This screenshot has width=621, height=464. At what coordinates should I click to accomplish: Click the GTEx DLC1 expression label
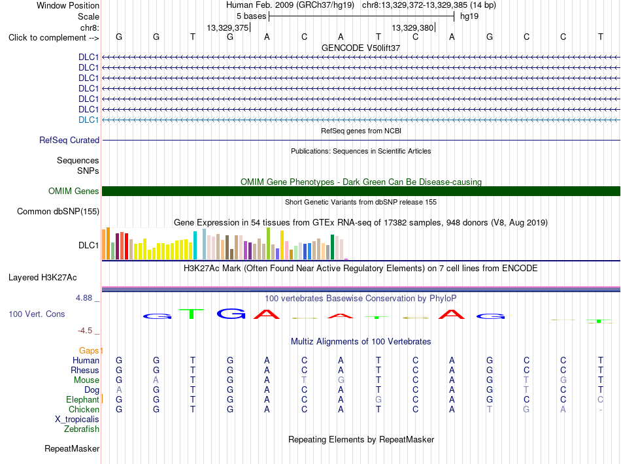(88, 246)
